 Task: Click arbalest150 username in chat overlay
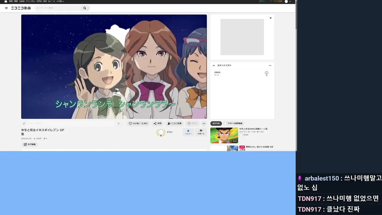point(322,179)
